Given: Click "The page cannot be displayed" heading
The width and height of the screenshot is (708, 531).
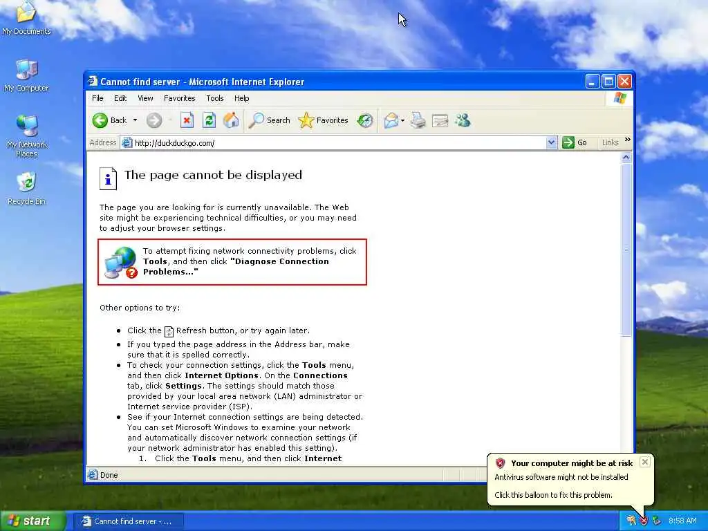Looking at the screenshot, I should click(213, 175).
